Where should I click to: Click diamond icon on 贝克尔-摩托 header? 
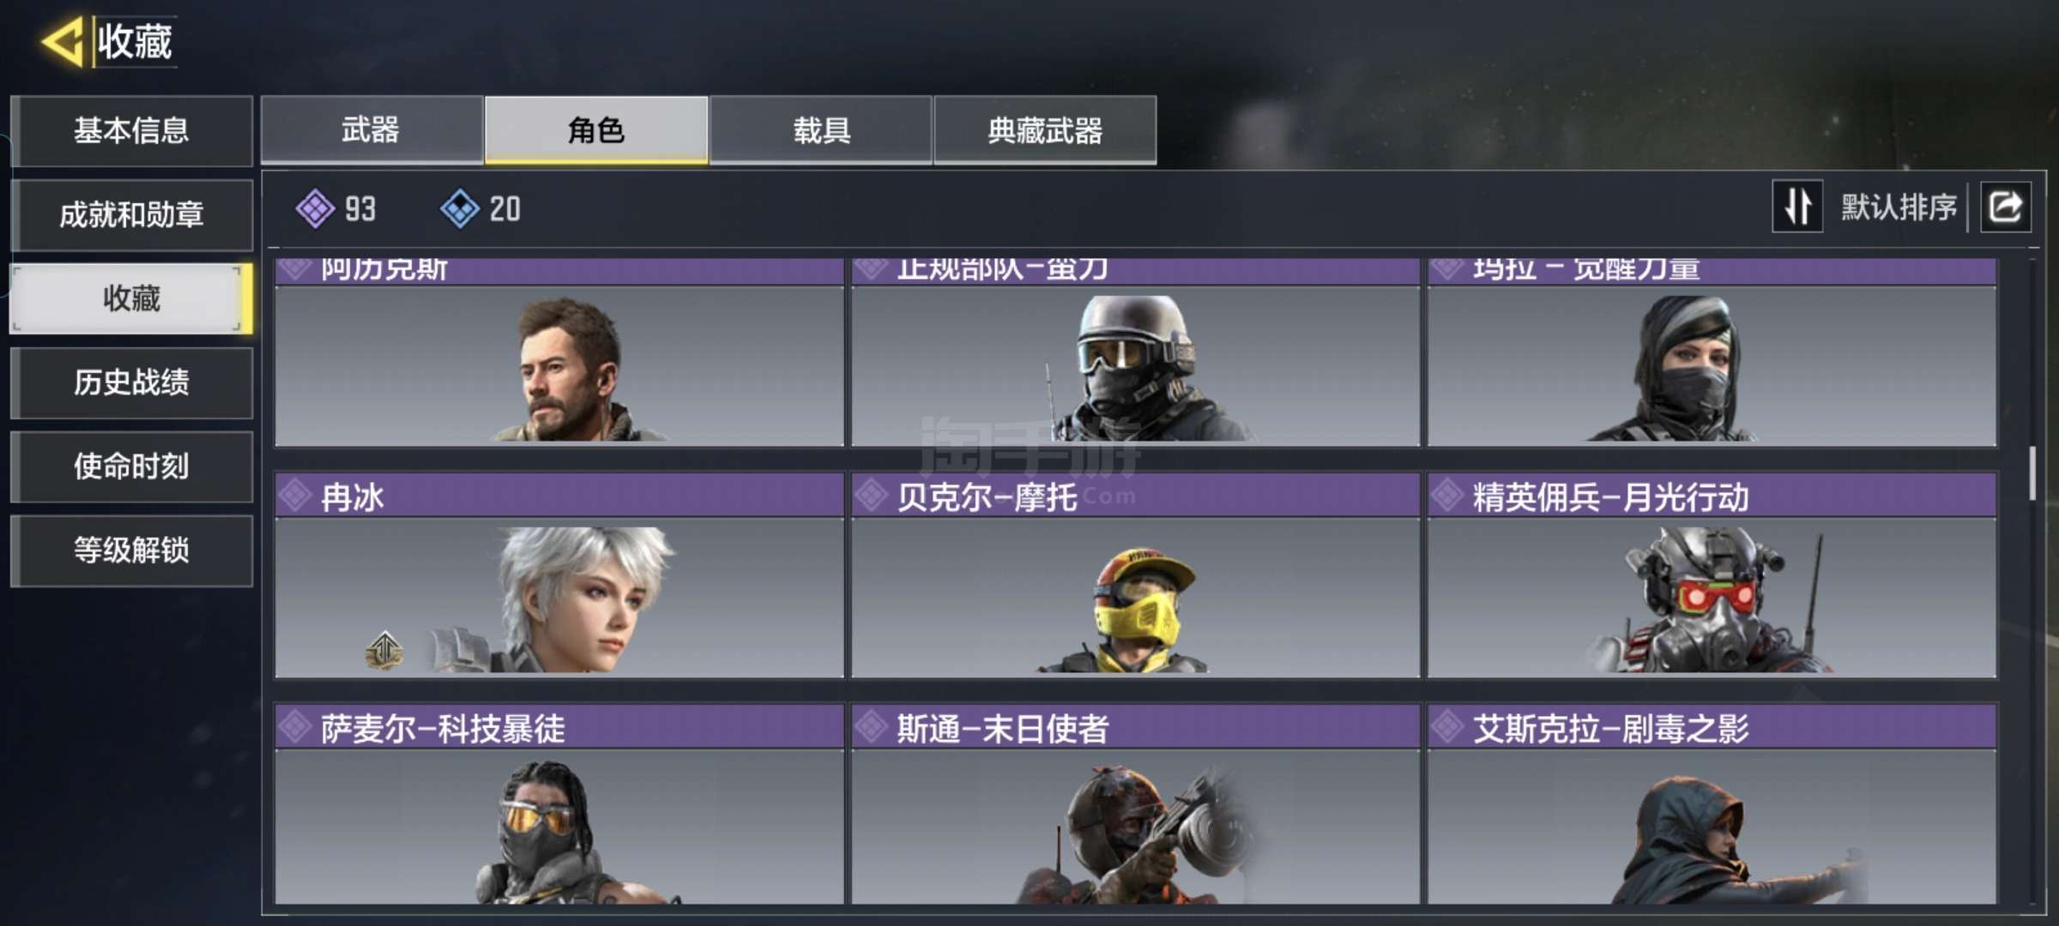click(x=871, y=496)
